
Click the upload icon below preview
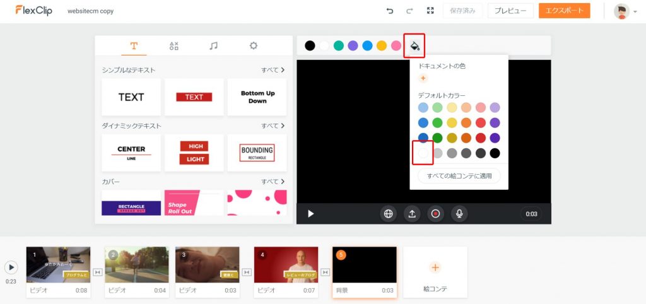click(x=412, y=214)
